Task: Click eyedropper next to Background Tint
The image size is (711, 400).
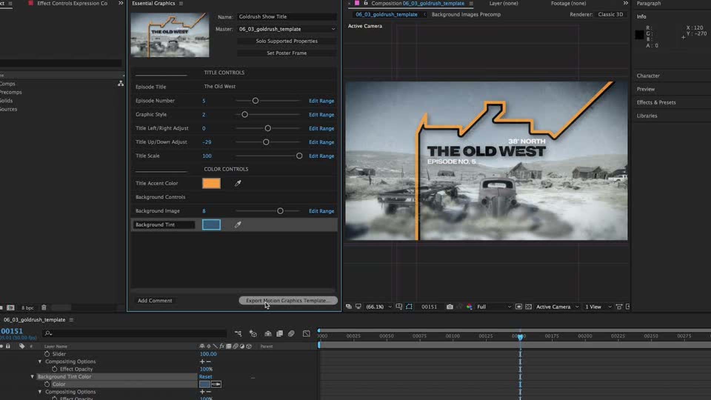Action: (x=238, y=224)
